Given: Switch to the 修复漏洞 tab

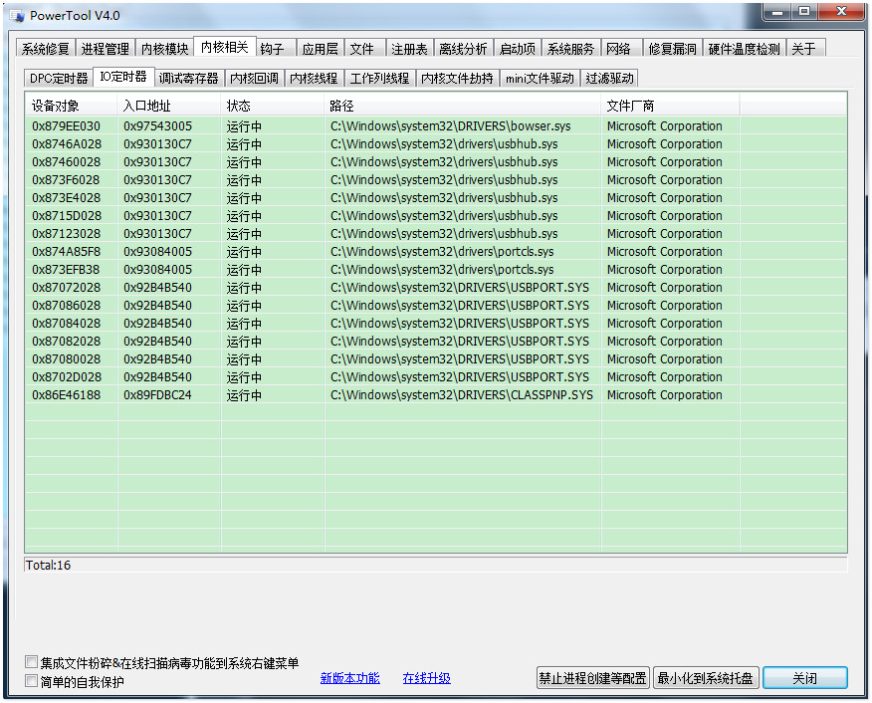Looking at the screenshot, I should coord(672,49).
